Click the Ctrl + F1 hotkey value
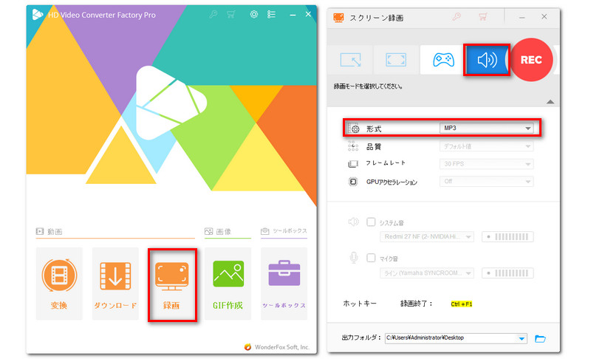The image size is (591, 359). pos(461,304)
